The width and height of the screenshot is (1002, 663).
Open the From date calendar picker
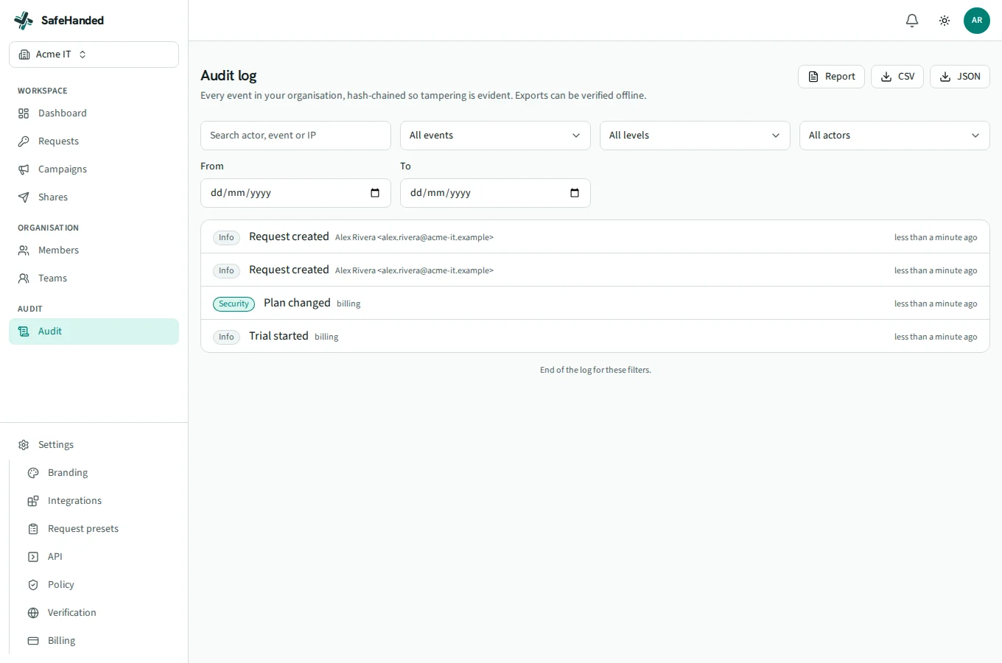[375, 193]
